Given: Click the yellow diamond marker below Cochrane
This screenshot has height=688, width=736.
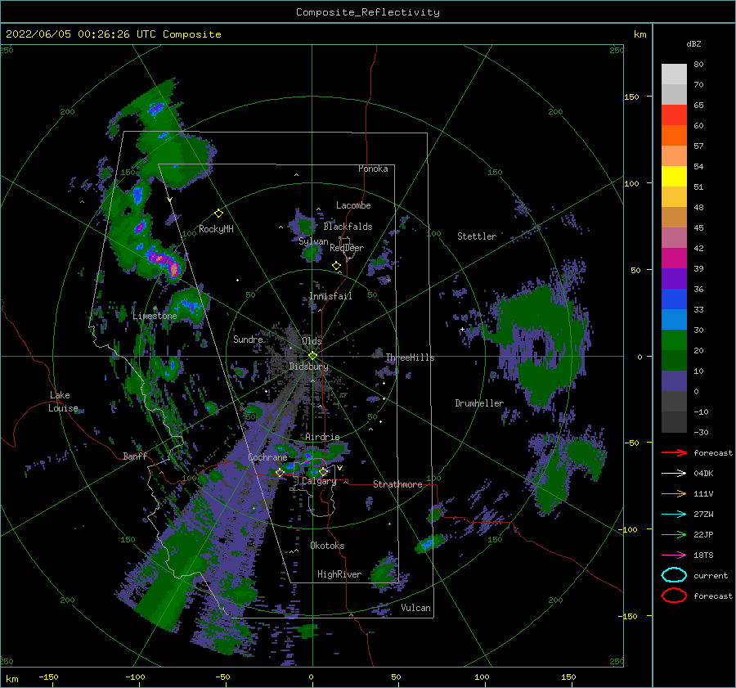Looking at the screenshot, I should pyautogui.click(x=280, y=472).
